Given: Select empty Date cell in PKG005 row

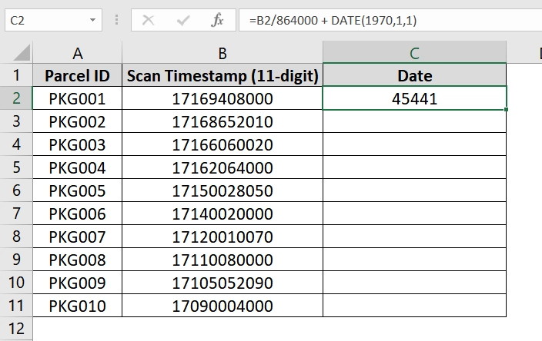Looking at the screenshot, I should click(x=414, y=190).
